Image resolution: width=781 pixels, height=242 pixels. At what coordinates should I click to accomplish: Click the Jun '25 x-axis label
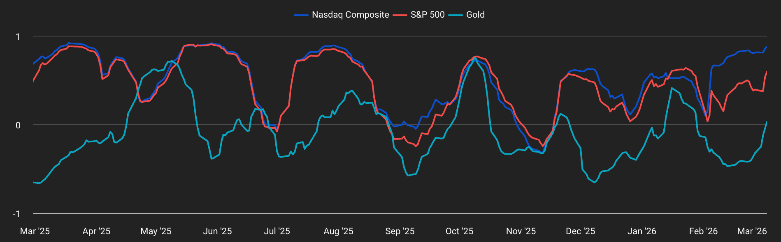pyautogui.click(x=217, y=231)
